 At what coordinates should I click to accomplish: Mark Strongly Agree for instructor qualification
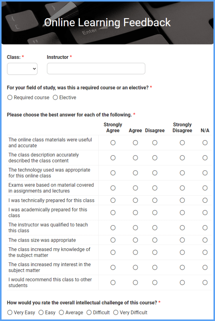coord(113,228)
